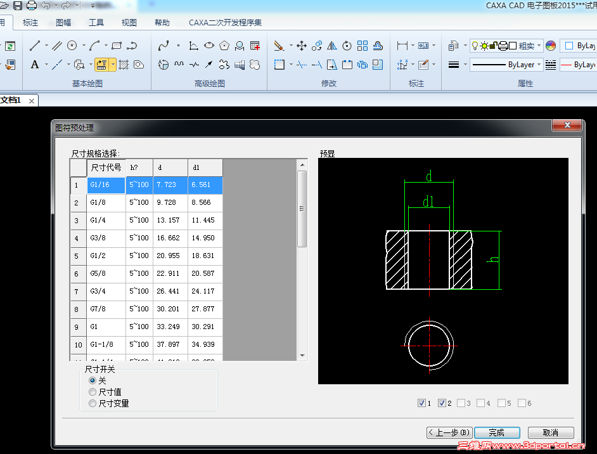Viewport: 597px width, 454px height.
Task: Toggle view checkbox 3
Action: pyautogui.click(x=461, y=403)
